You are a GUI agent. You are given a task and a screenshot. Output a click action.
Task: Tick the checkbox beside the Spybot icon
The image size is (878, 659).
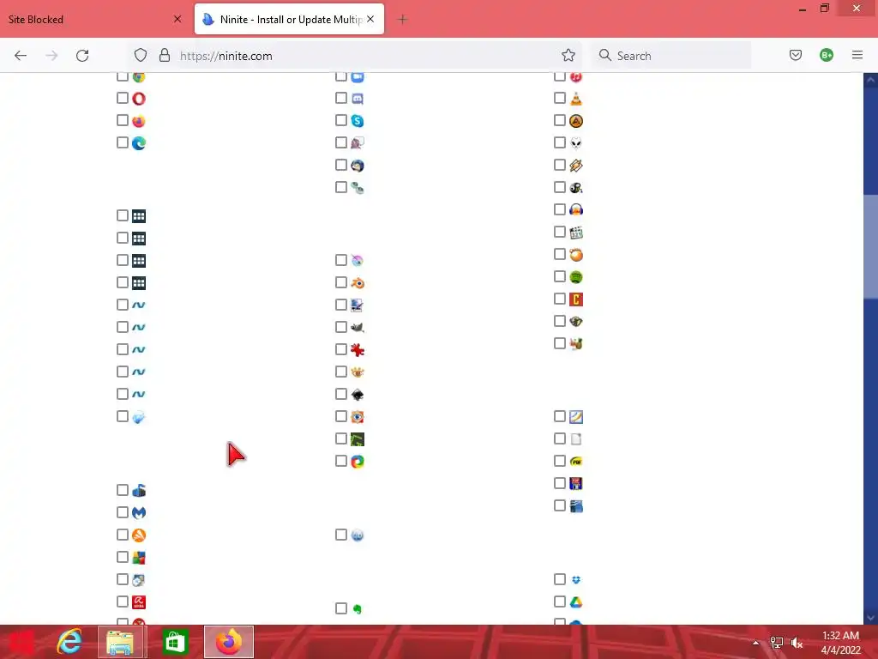click(123, 579)
